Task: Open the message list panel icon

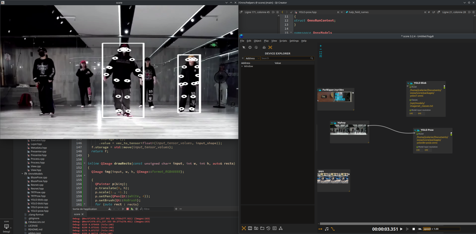Action: coord(274,228)
